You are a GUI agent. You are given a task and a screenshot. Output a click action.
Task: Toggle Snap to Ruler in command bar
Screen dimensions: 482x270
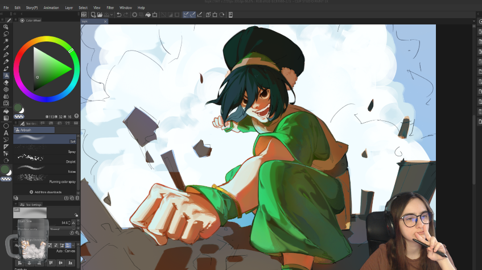[186, 15]
